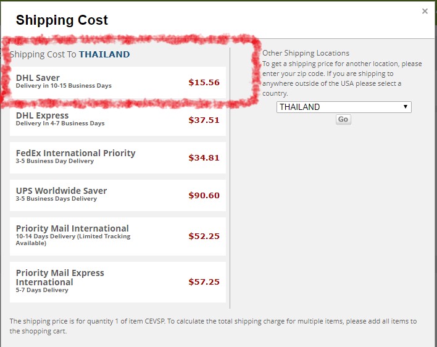This screenshot has height=347, width=437.
Task: Click the item CEVSP shipping note text
Action: [x=213, y=326]
